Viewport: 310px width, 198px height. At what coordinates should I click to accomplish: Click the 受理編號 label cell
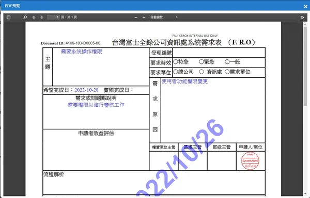point(161,53)
